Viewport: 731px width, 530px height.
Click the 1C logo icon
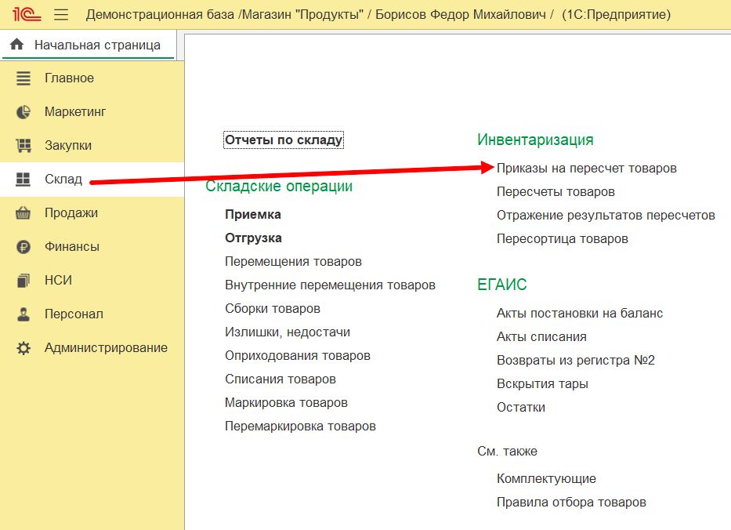pos(27,14)
